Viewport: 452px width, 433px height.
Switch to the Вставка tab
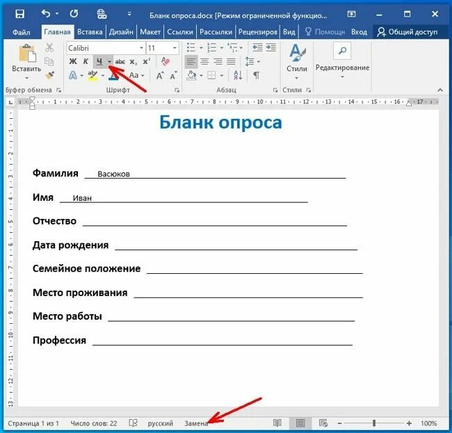(90, 32)
